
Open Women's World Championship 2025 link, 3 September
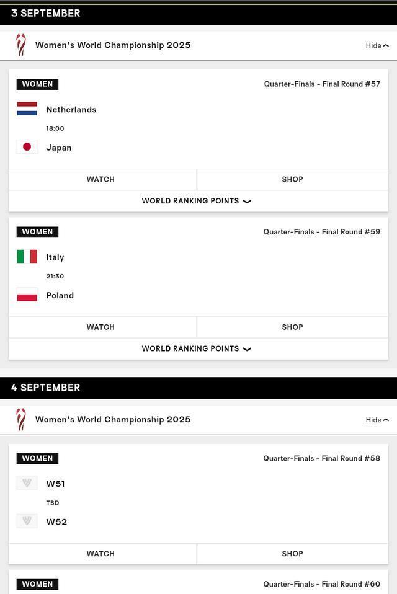point(113,45)
